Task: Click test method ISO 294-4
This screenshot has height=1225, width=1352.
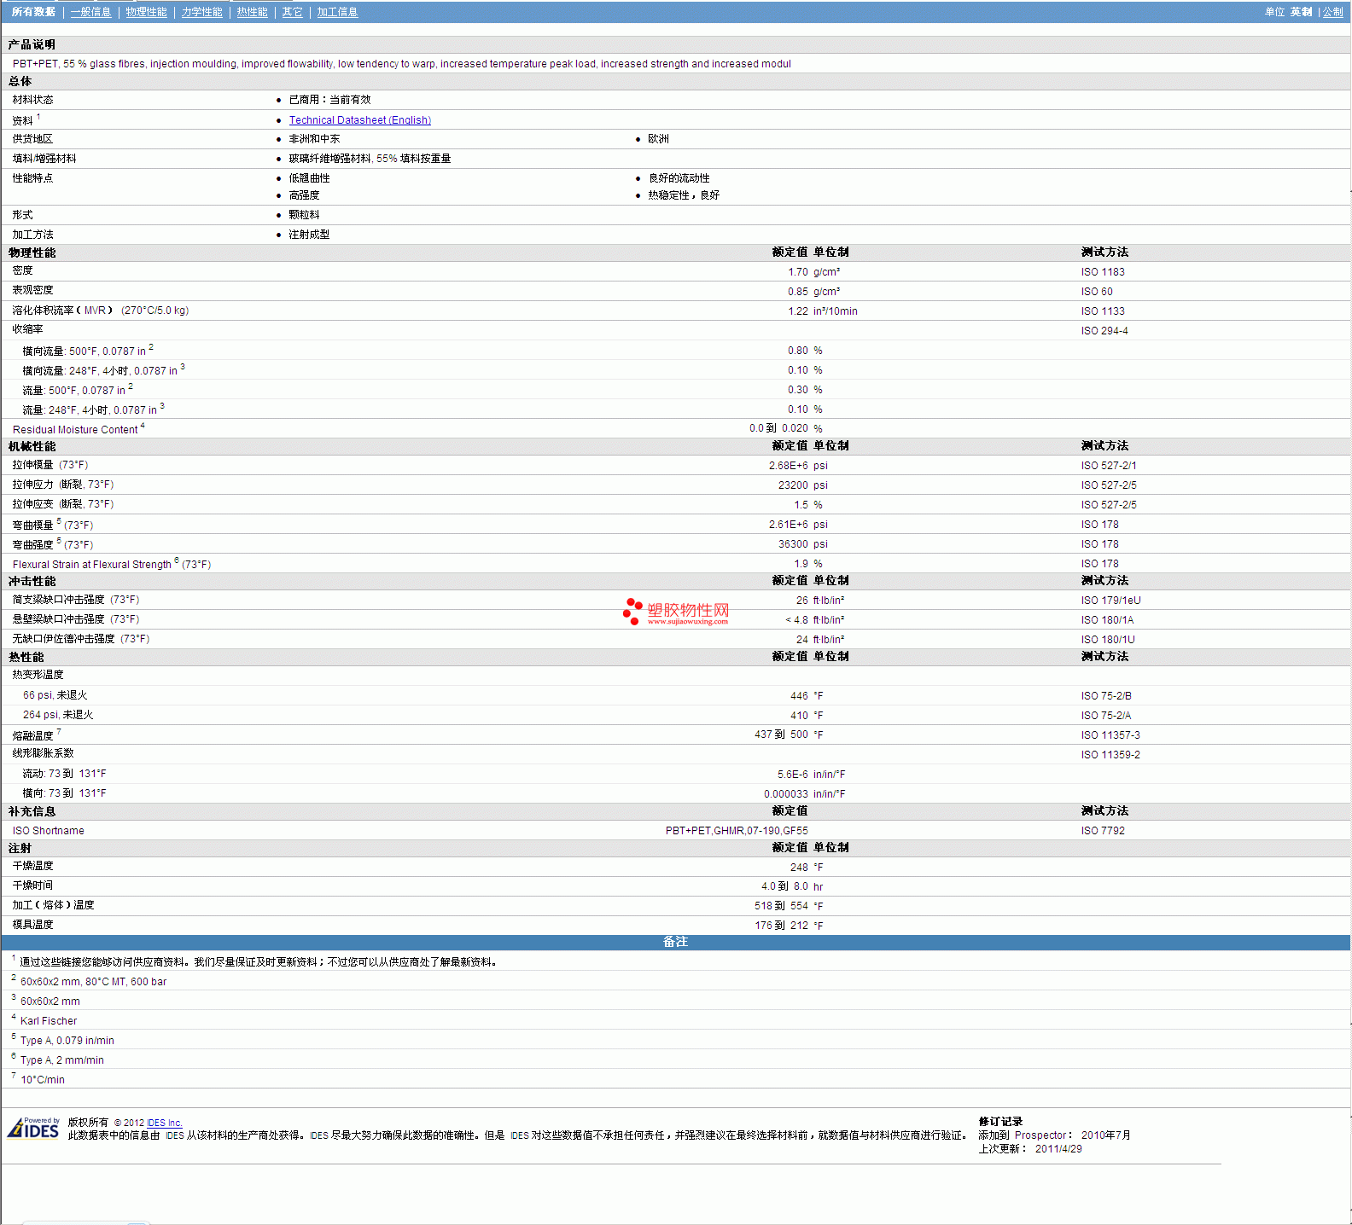Action: 1104,331
